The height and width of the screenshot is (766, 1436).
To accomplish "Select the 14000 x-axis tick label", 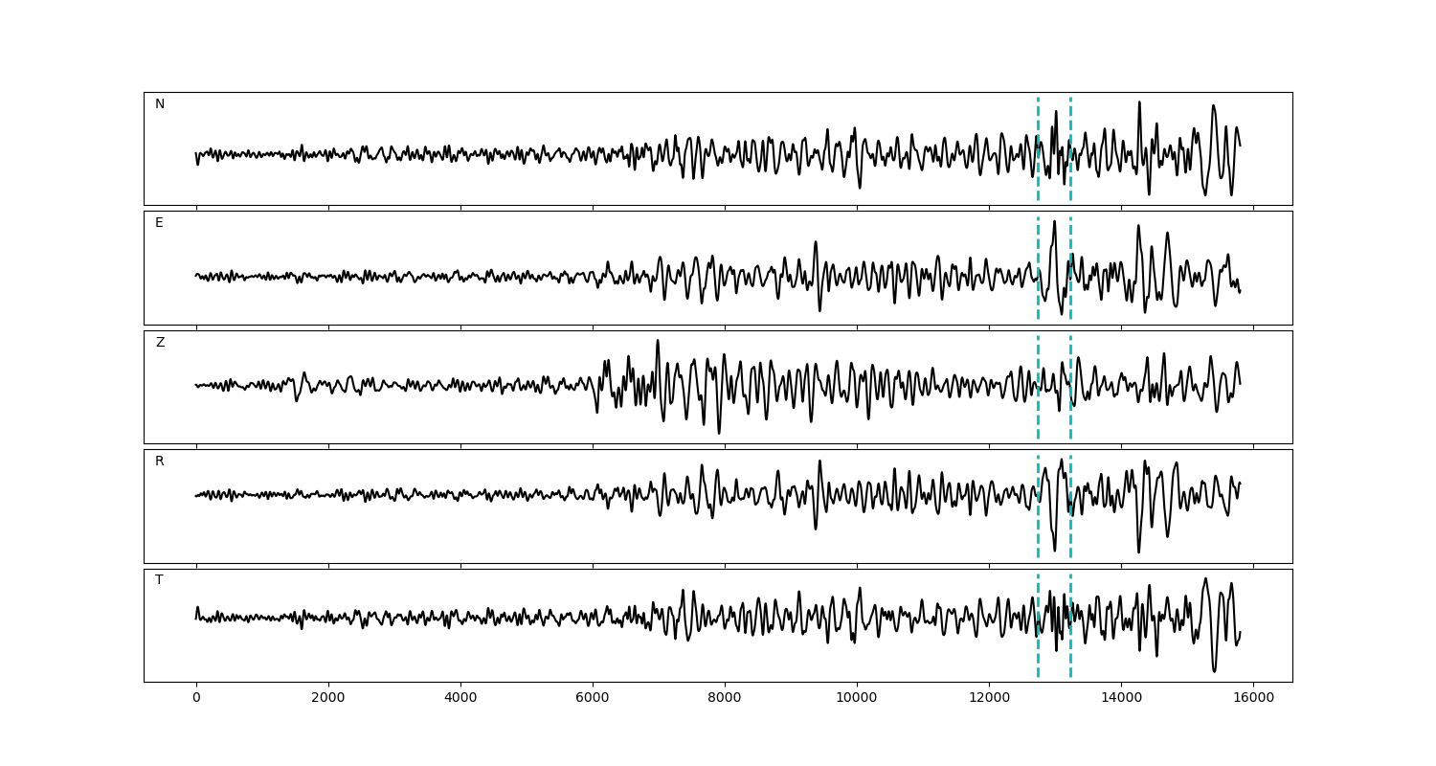I will pyautogui.click(x=1121, y=699).
